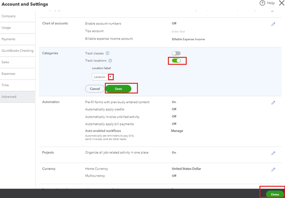The height and width of the screenshot is (198, 285).
Task: Click info icon beside Track locations
Action: pyautogui.click(x=110, y=61)
